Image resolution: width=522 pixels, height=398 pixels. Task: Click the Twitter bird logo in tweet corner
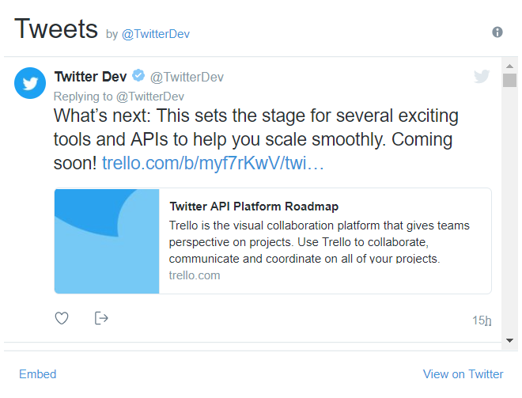pyautogui.click(x=482, y=77)
